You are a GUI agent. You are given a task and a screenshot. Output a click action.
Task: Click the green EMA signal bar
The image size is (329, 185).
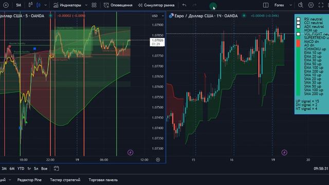[x=298, y=71]
